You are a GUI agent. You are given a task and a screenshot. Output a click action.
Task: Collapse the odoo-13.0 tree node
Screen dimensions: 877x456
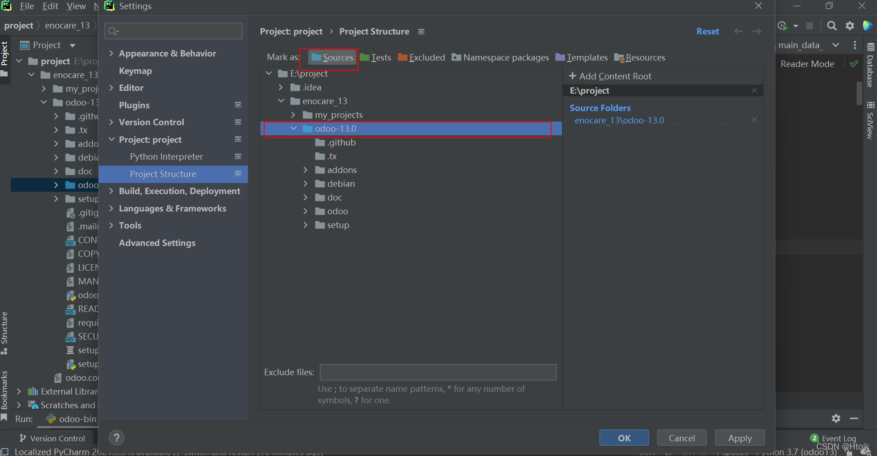[x=293, y=128]
